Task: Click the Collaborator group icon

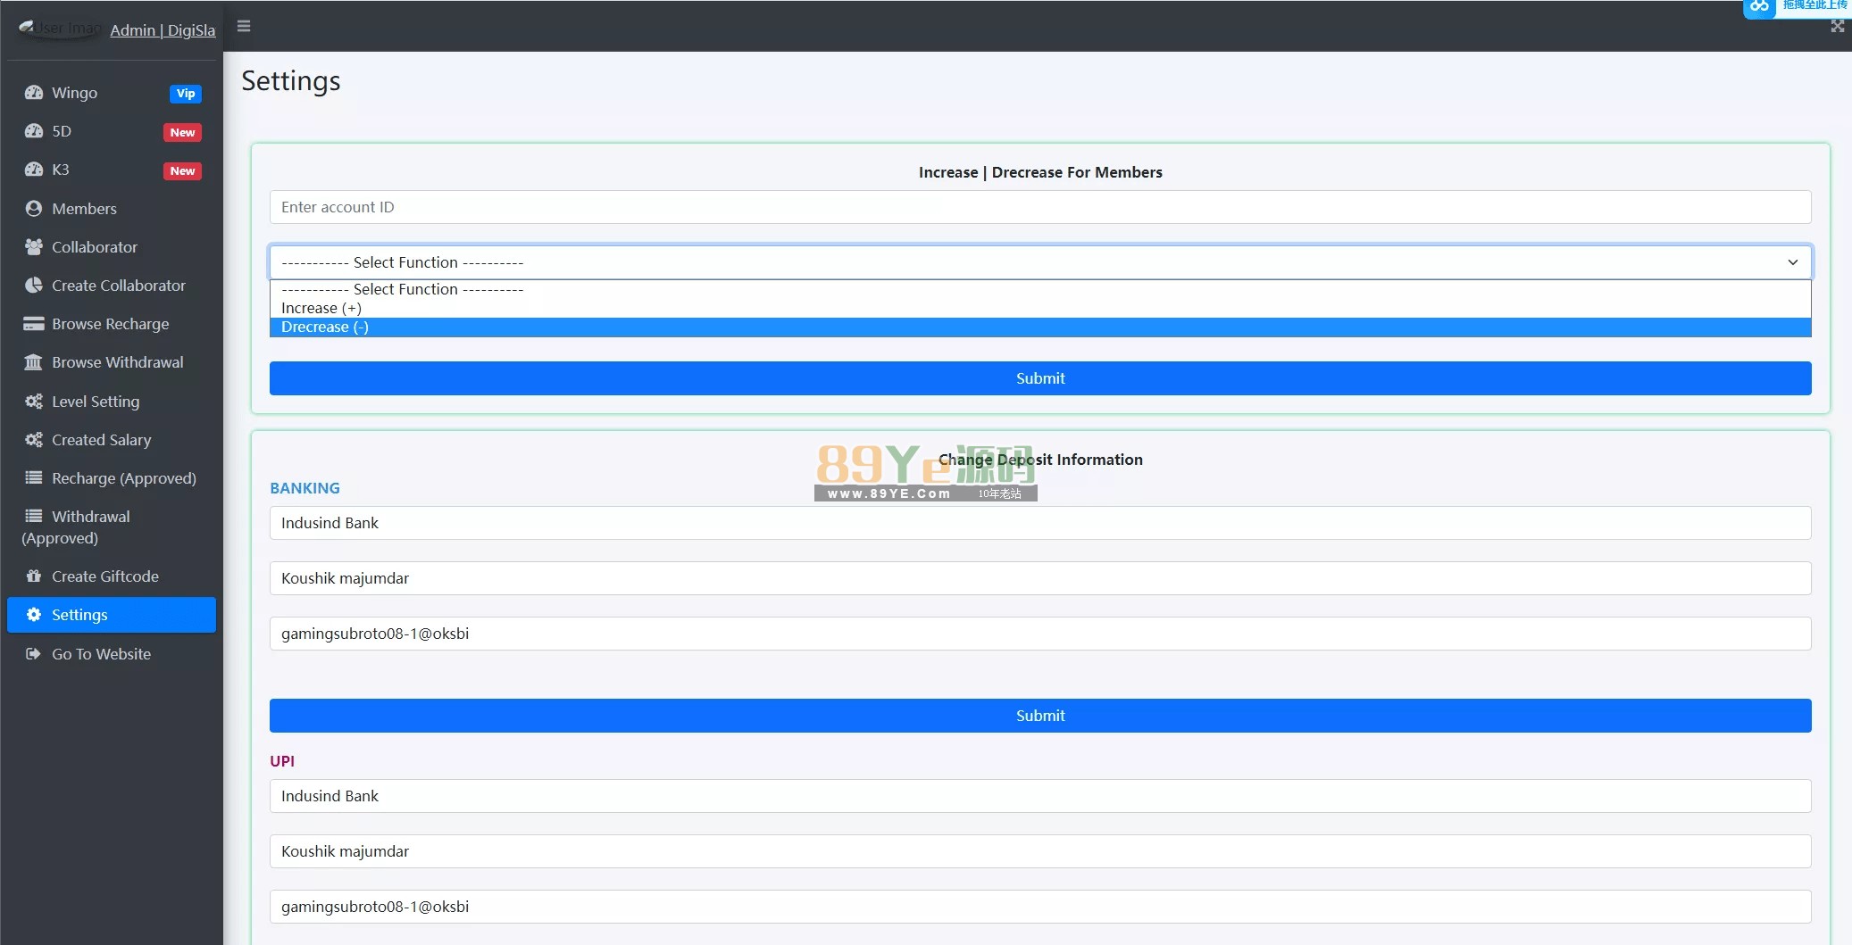Action: click(34, 247)
